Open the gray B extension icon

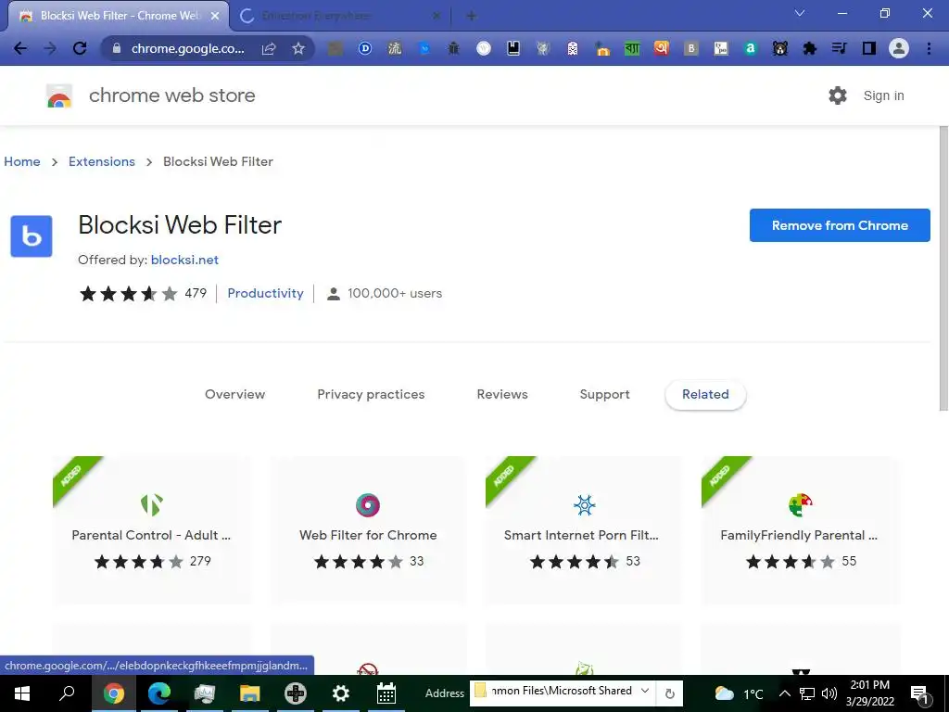click(691, 48)
